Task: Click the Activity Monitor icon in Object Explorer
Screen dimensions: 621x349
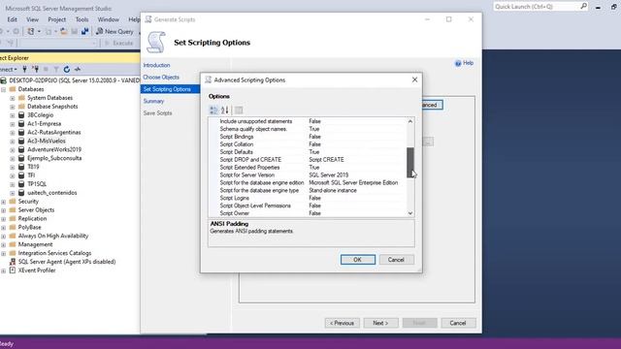Action: [x=78, y=69]
